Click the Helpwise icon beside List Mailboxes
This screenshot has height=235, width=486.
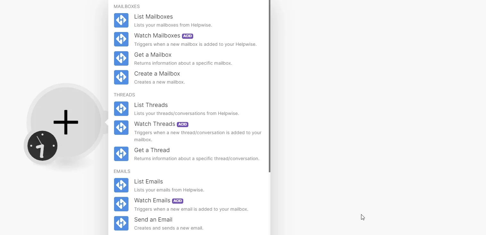click(121, 20)
